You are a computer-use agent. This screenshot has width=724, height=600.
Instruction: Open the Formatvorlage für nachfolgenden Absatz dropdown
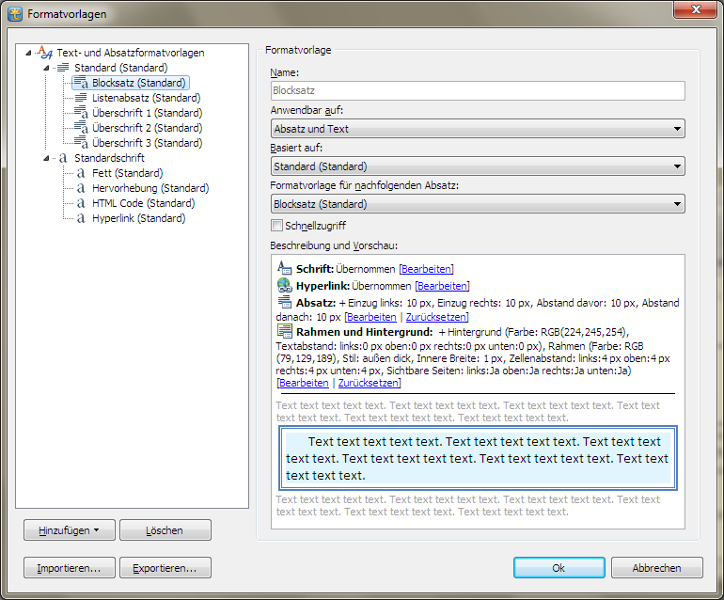point(677,204)
